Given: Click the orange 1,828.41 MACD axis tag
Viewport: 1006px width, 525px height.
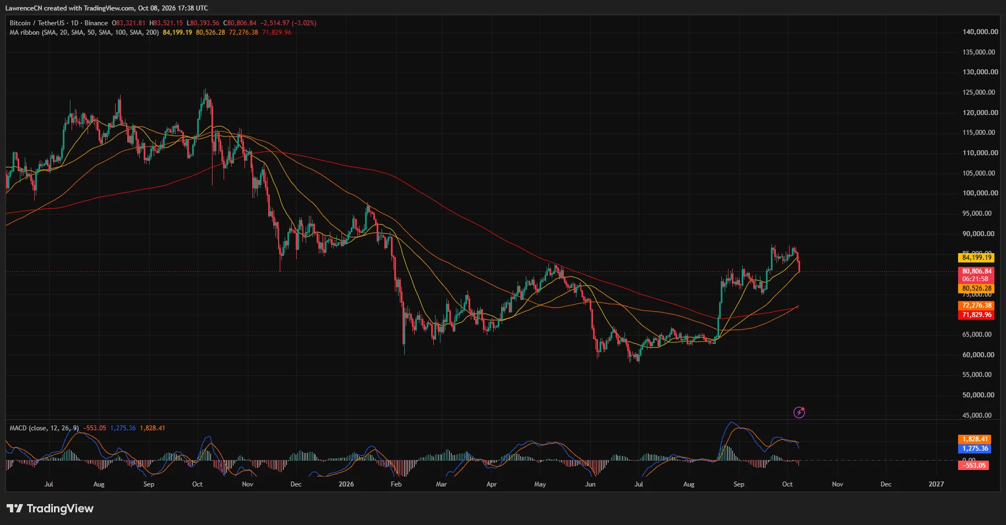Looking at the screenshot, I should pyautogui.click(x=975, y=439).
